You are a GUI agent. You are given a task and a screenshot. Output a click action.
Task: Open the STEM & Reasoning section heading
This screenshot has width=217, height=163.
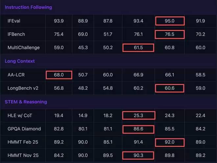click(x=26, y=102)
